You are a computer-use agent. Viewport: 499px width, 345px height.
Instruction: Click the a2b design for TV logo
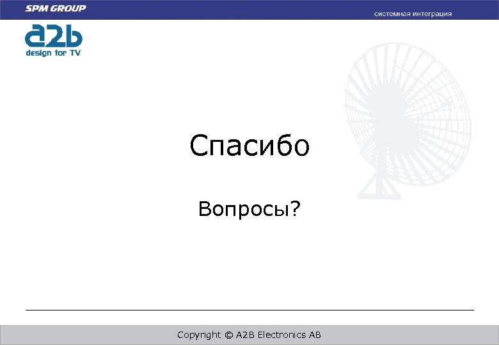tap(54, 41)
